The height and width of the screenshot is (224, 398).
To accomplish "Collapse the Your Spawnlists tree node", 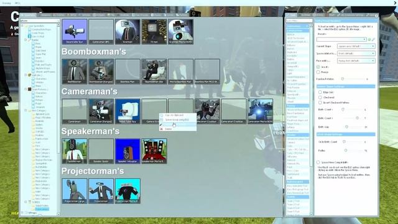I will click(x=22, y=26).
